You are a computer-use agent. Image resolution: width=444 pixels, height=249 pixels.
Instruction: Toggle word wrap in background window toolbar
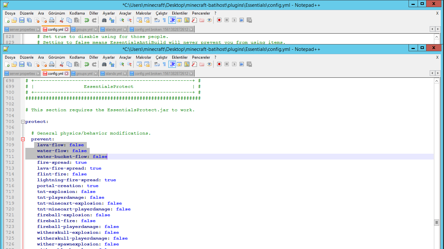point(157,20)
